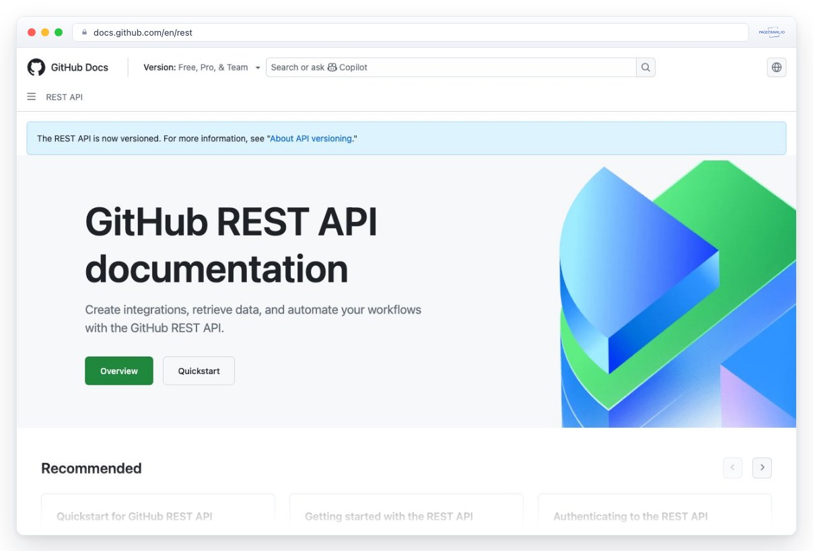The width and height of the screenshot is (813, 551).
Task: Click the browser address bar URL
Action: click(143, 32)
